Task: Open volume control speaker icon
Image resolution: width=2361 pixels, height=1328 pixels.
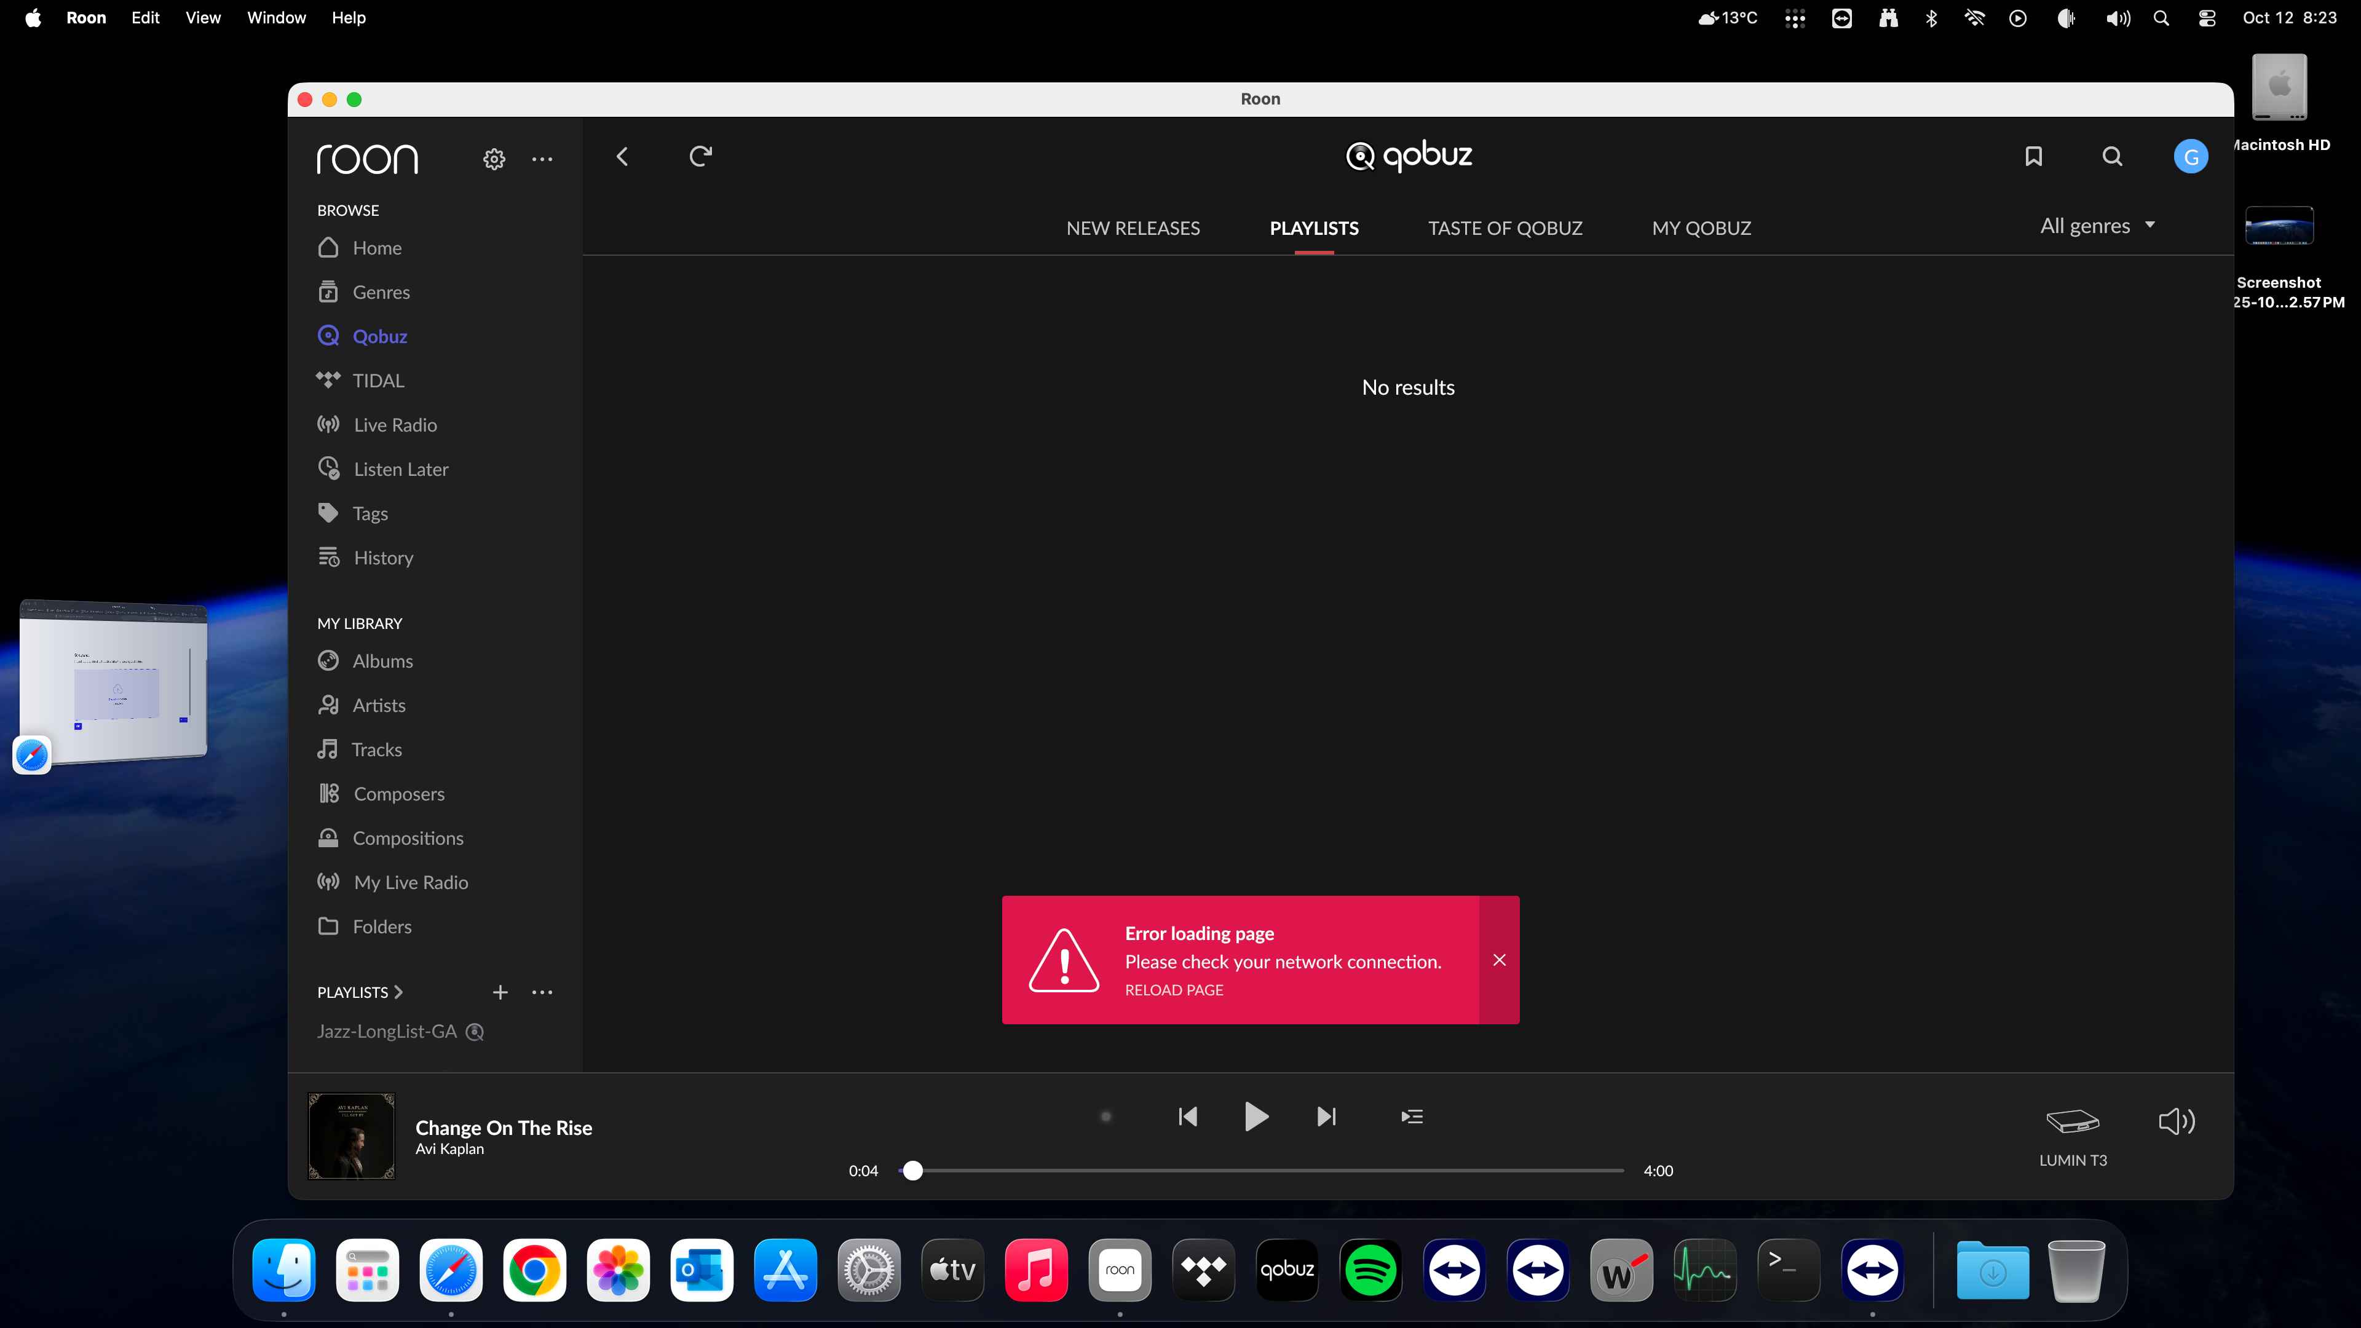Action: point(2176,1121)
